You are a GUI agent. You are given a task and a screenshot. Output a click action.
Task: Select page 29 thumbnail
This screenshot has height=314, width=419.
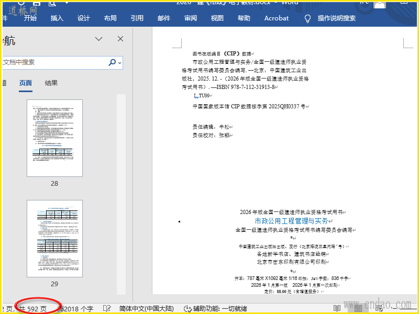tap(55, 239)
